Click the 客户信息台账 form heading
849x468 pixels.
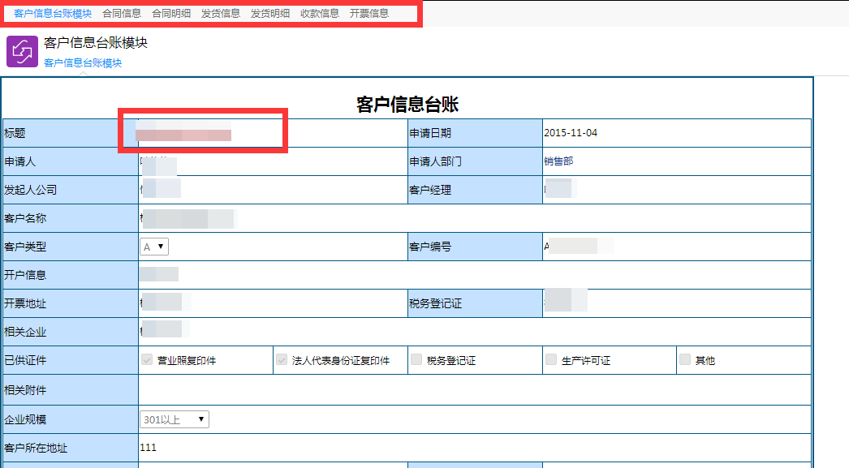pos(407,105)
